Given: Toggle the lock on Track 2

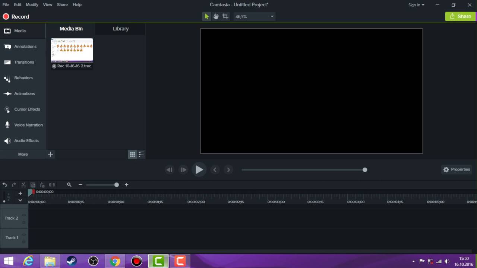Looking at the screenshot, I should click(24, 222).
